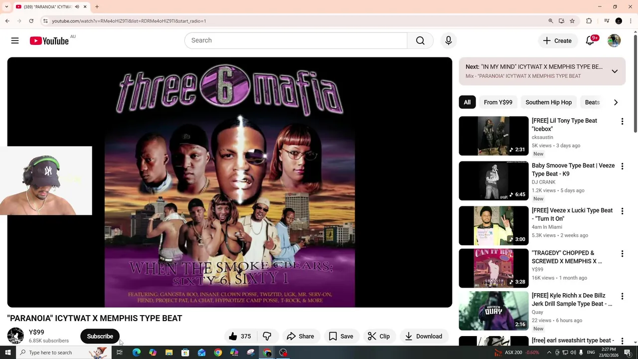Open Task View on taskbar
This screenshot has height=359, width=638.
(120, 353)
